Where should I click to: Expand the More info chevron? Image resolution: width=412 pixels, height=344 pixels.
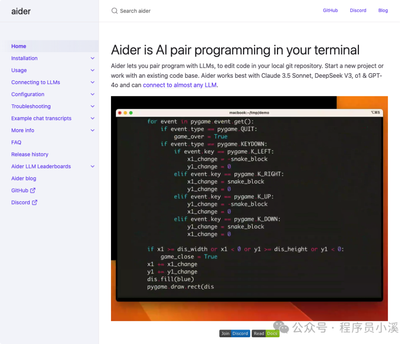click(92, 130)
